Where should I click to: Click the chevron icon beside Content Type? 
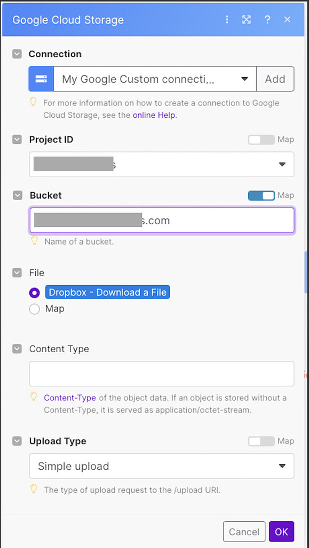pyautogui.click(x=17, y=349)
